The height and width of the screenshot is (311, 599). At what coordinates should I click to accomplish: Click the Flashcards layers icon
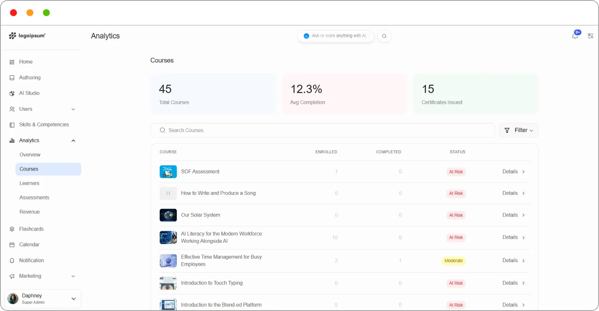click(12, 229)
